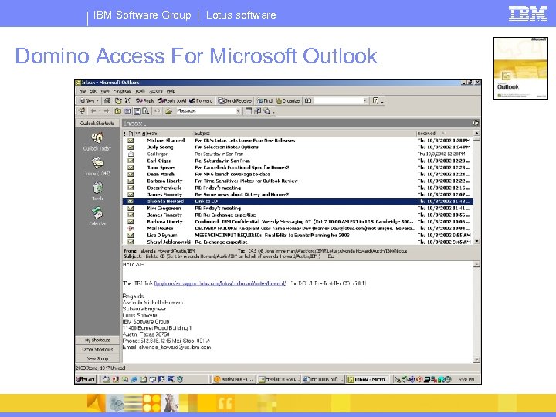Viewport: 556px width, 417px height.
Task: Click the Outlook box thumbnail on the slide
Action: click(520, 68)
